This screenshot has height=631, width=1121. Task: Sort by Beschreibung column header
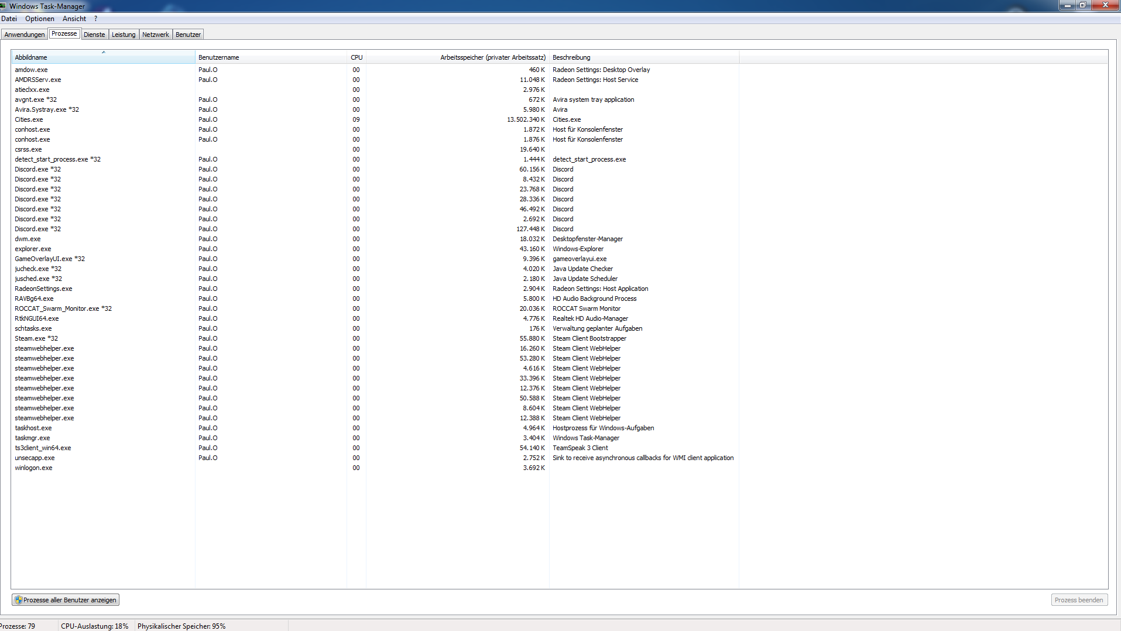(x=644, y=57)
